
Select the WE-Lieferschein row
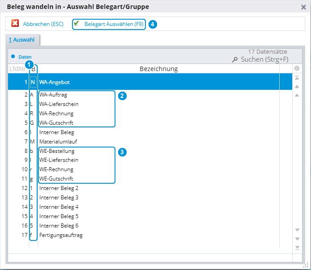[x=150, y=160]
